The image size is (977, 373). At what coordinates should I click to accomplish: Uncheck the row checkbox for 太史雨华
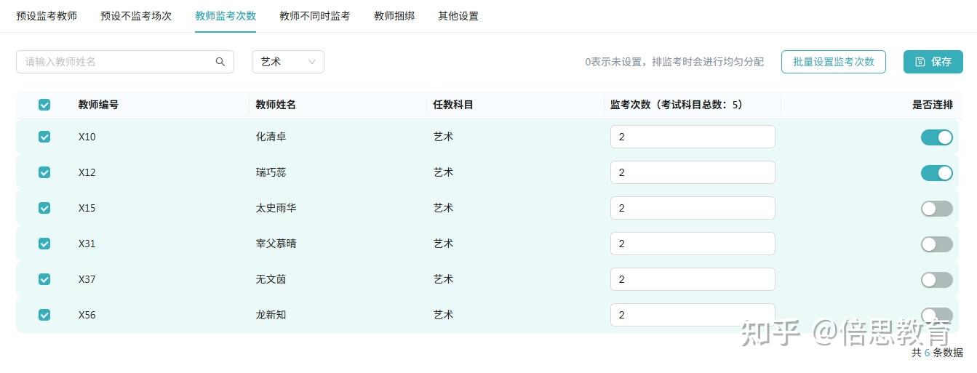point(44,208)
